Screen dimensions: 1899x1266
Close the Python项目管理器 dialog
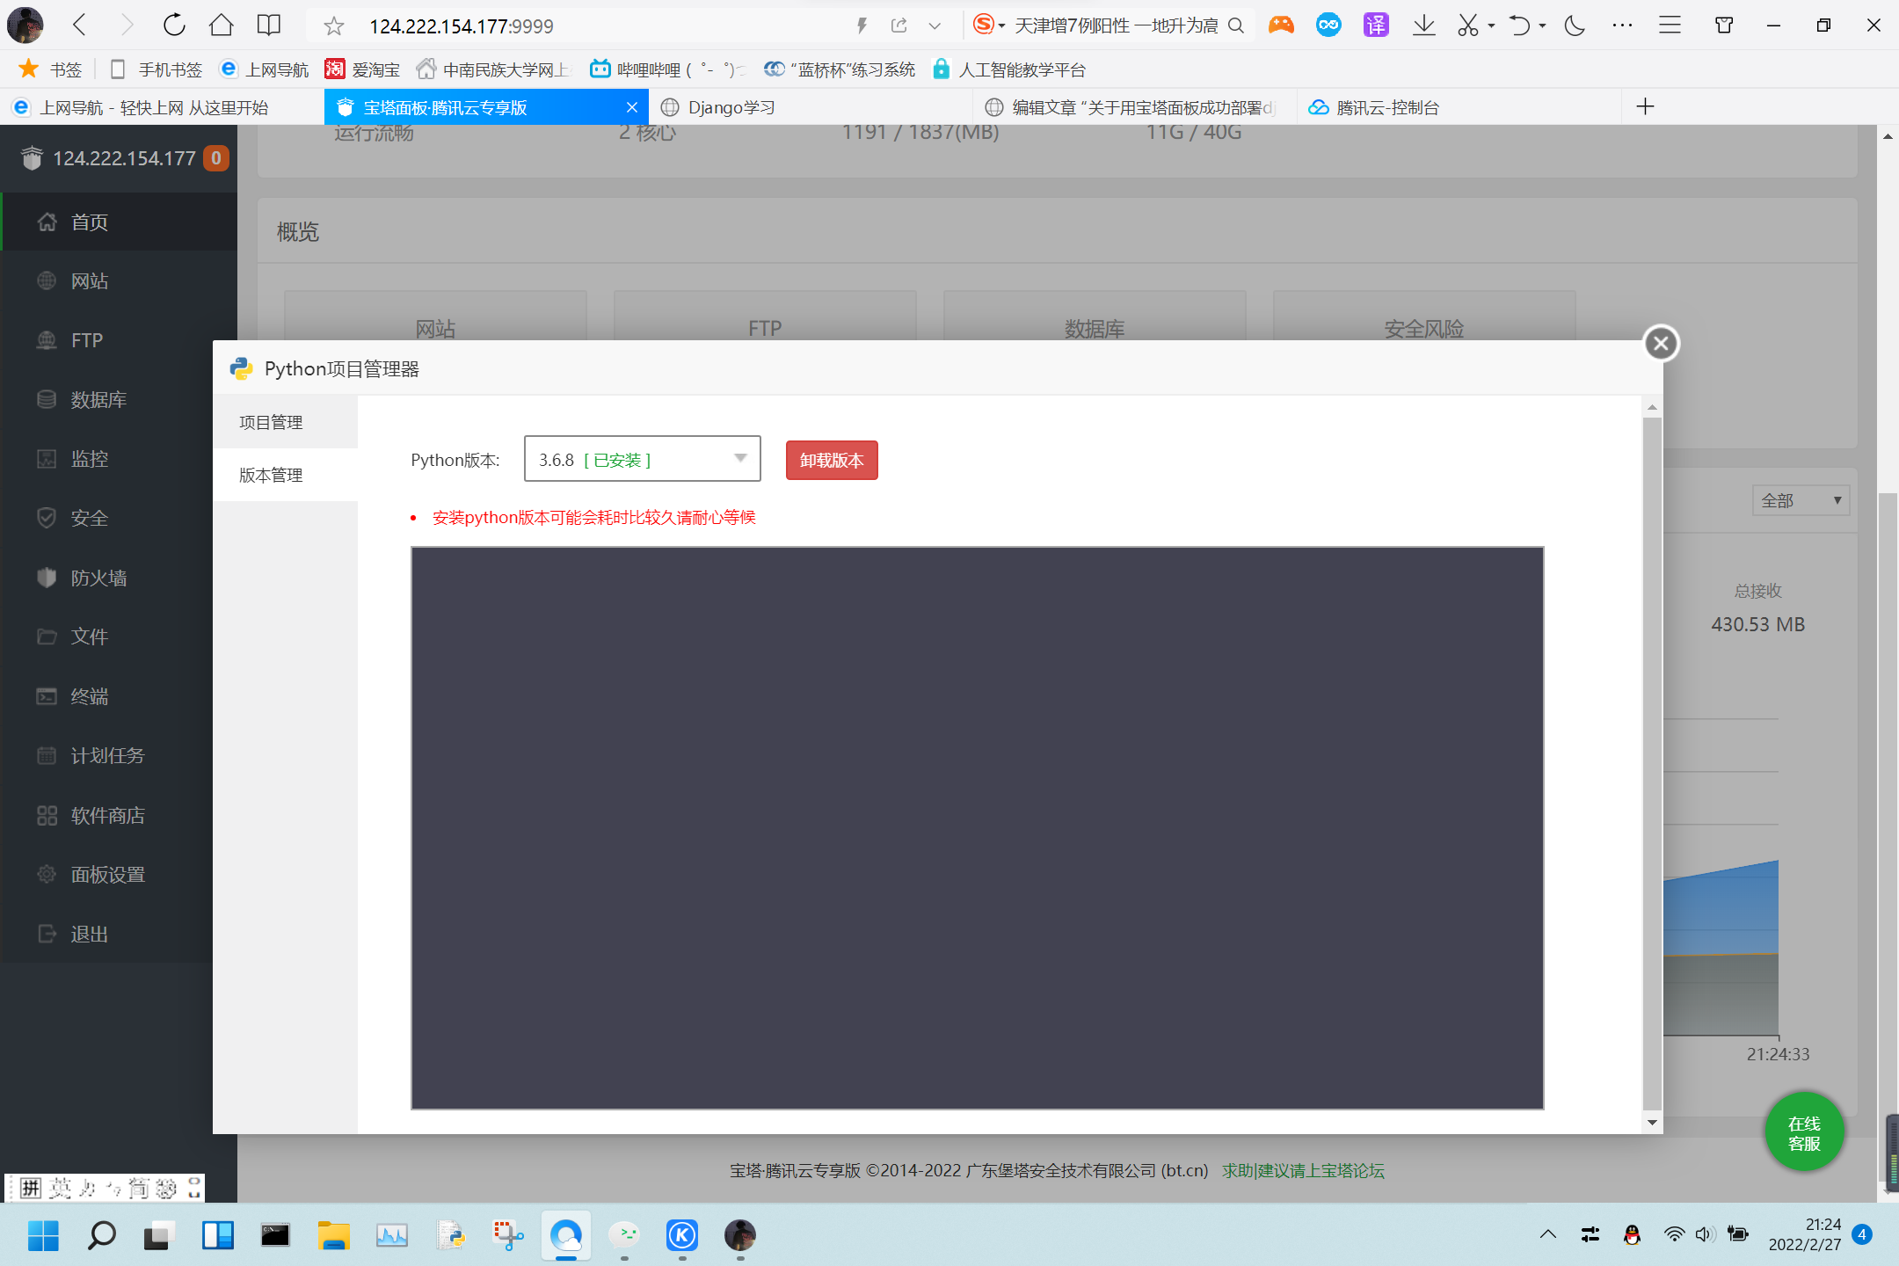(x=1661, y=344)
